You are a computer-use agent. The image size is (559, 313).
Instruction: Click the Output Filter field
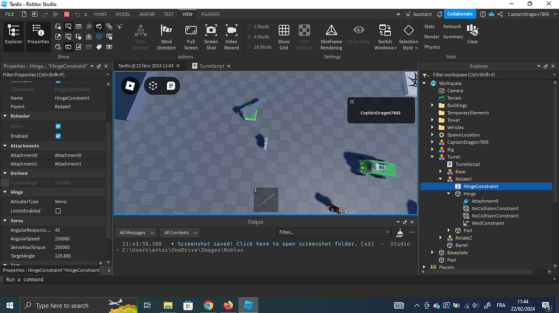334,232
